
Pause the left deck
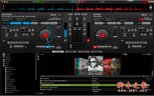[43, 47]
